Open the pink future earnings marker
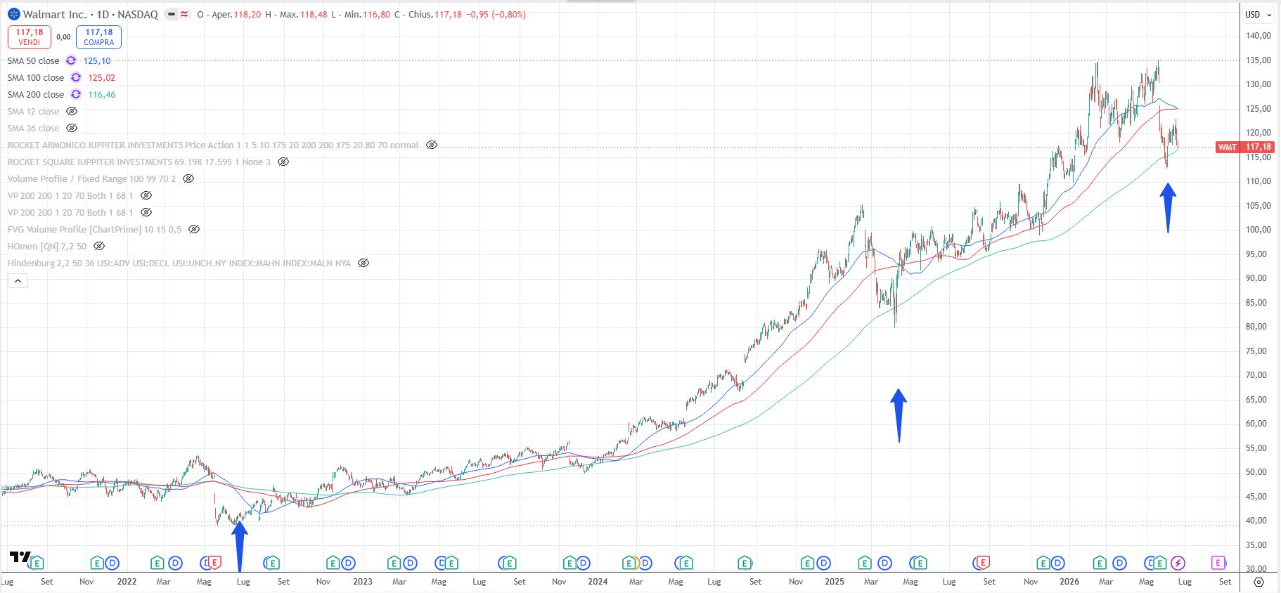Screen dimensions: 1281x593 (x=1218, y=563)
